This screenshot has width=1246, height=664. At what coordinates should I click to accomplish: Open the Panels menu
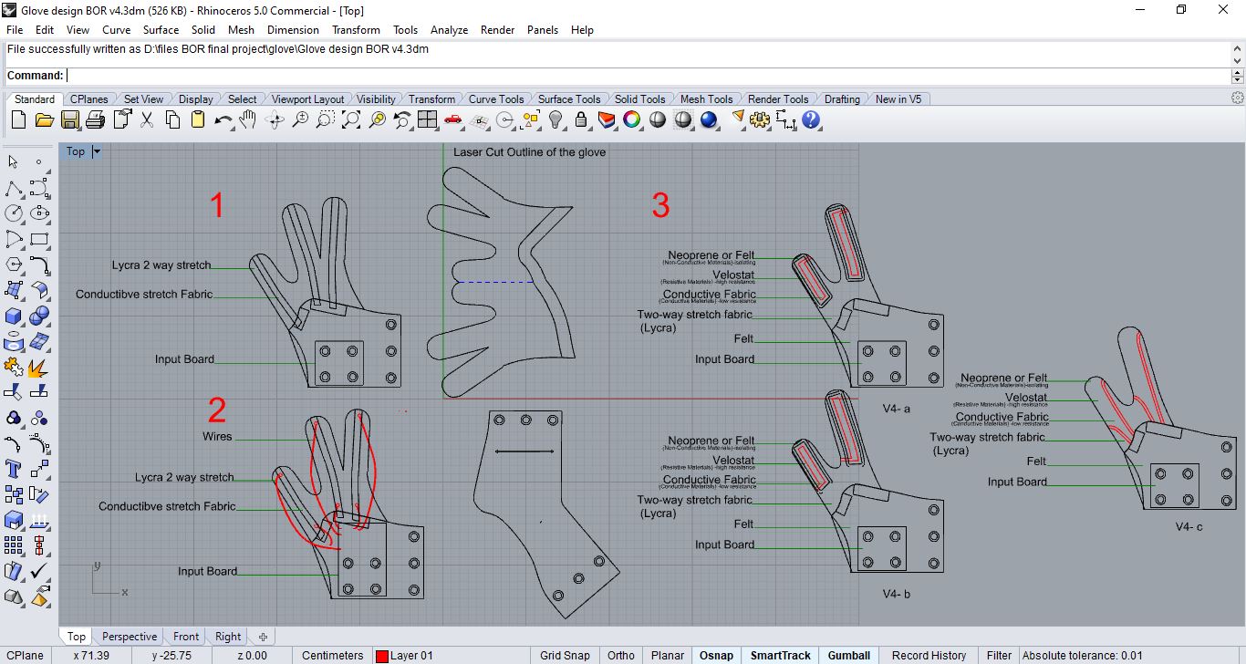click(543, 30)
